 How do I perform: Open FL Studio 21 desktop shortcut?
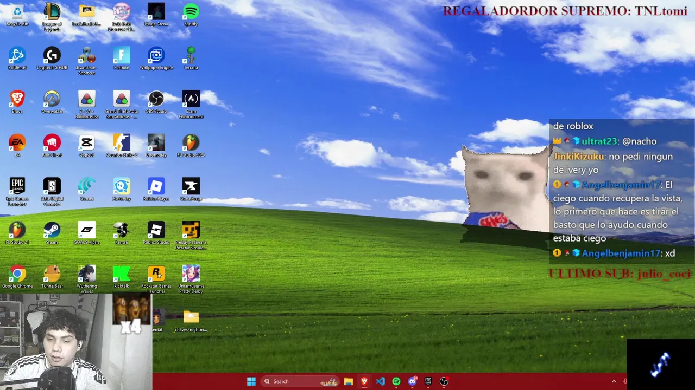(17, 233)
